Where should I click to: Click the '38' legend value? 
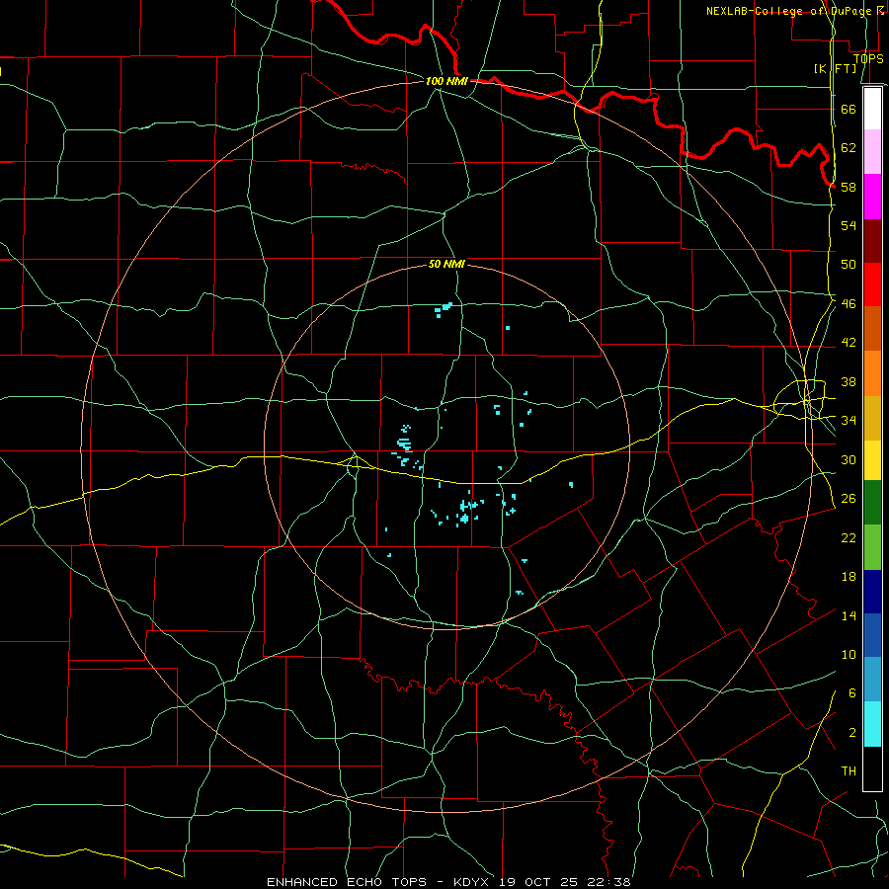(849, 382)
